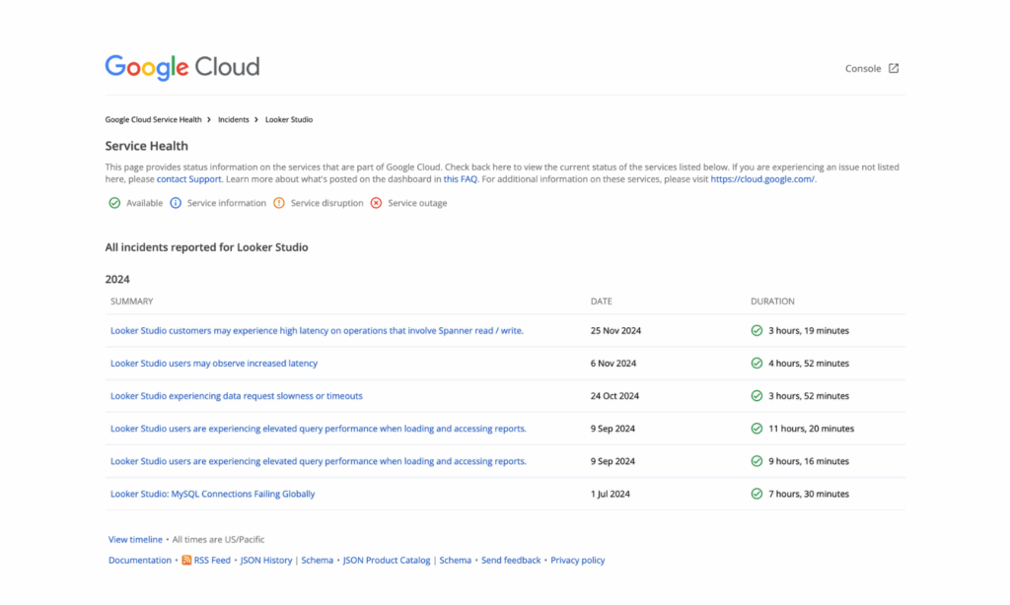
Task: Click the DURATION column header
Action: [772, 302]
